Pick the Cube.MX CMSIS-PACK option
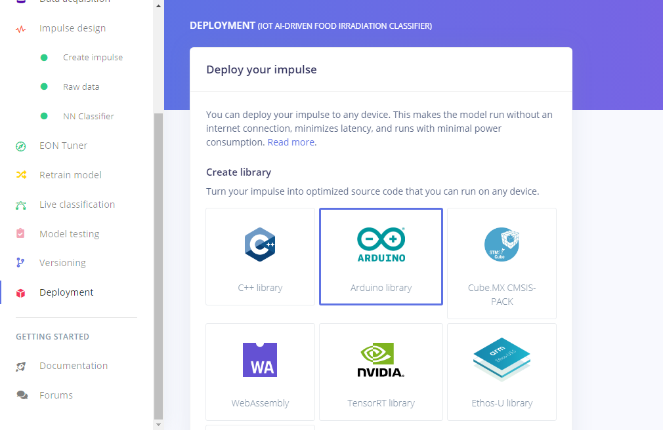 [x=502, y=264]
